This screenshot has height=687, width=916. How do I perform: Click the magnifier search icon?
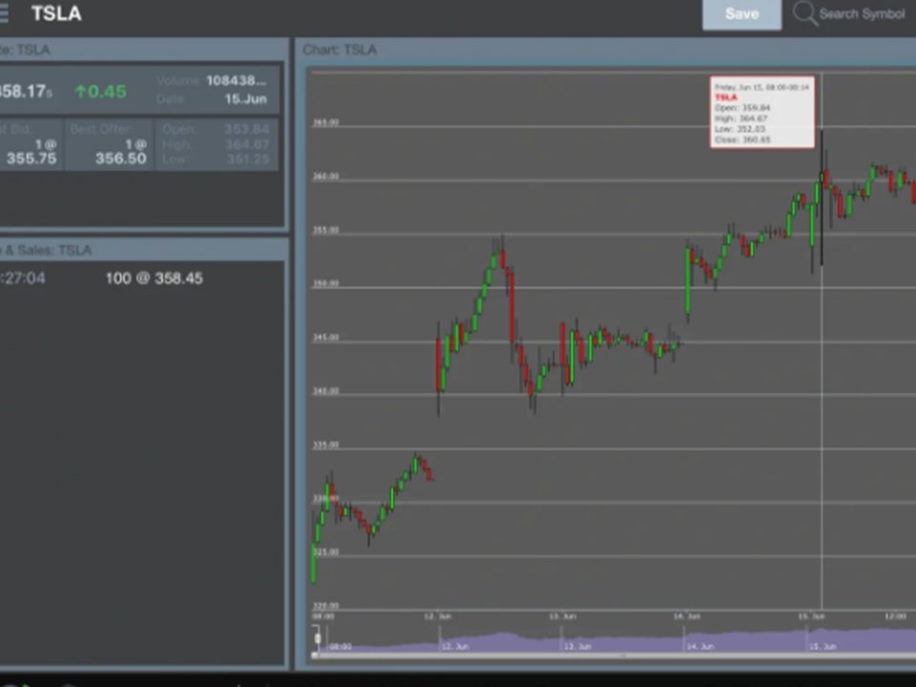pos(804,13)
